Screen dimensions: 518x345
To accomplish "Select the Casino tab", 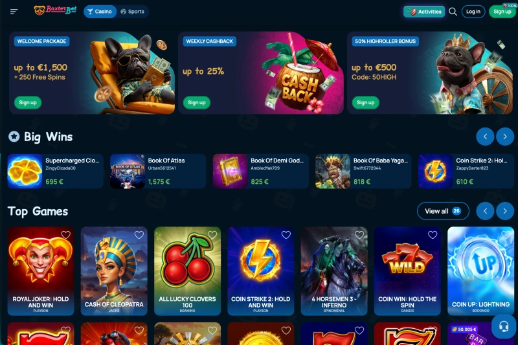I will (x=100, y=12).
